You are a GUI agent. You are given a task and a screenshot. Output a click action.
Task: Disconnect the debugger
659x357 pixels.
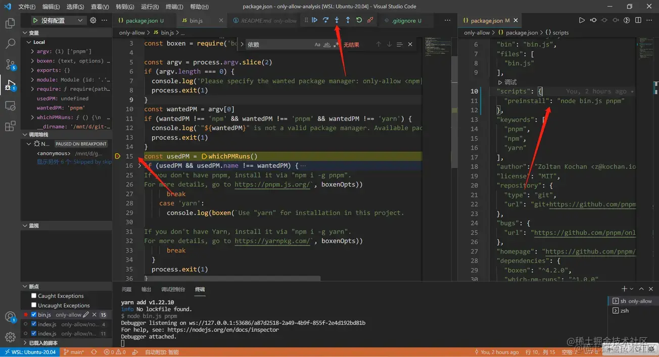pos(370,20)
